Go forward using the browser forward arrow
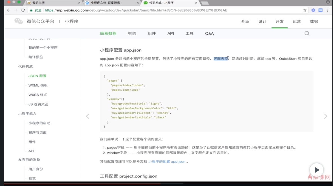 [16, 10]
